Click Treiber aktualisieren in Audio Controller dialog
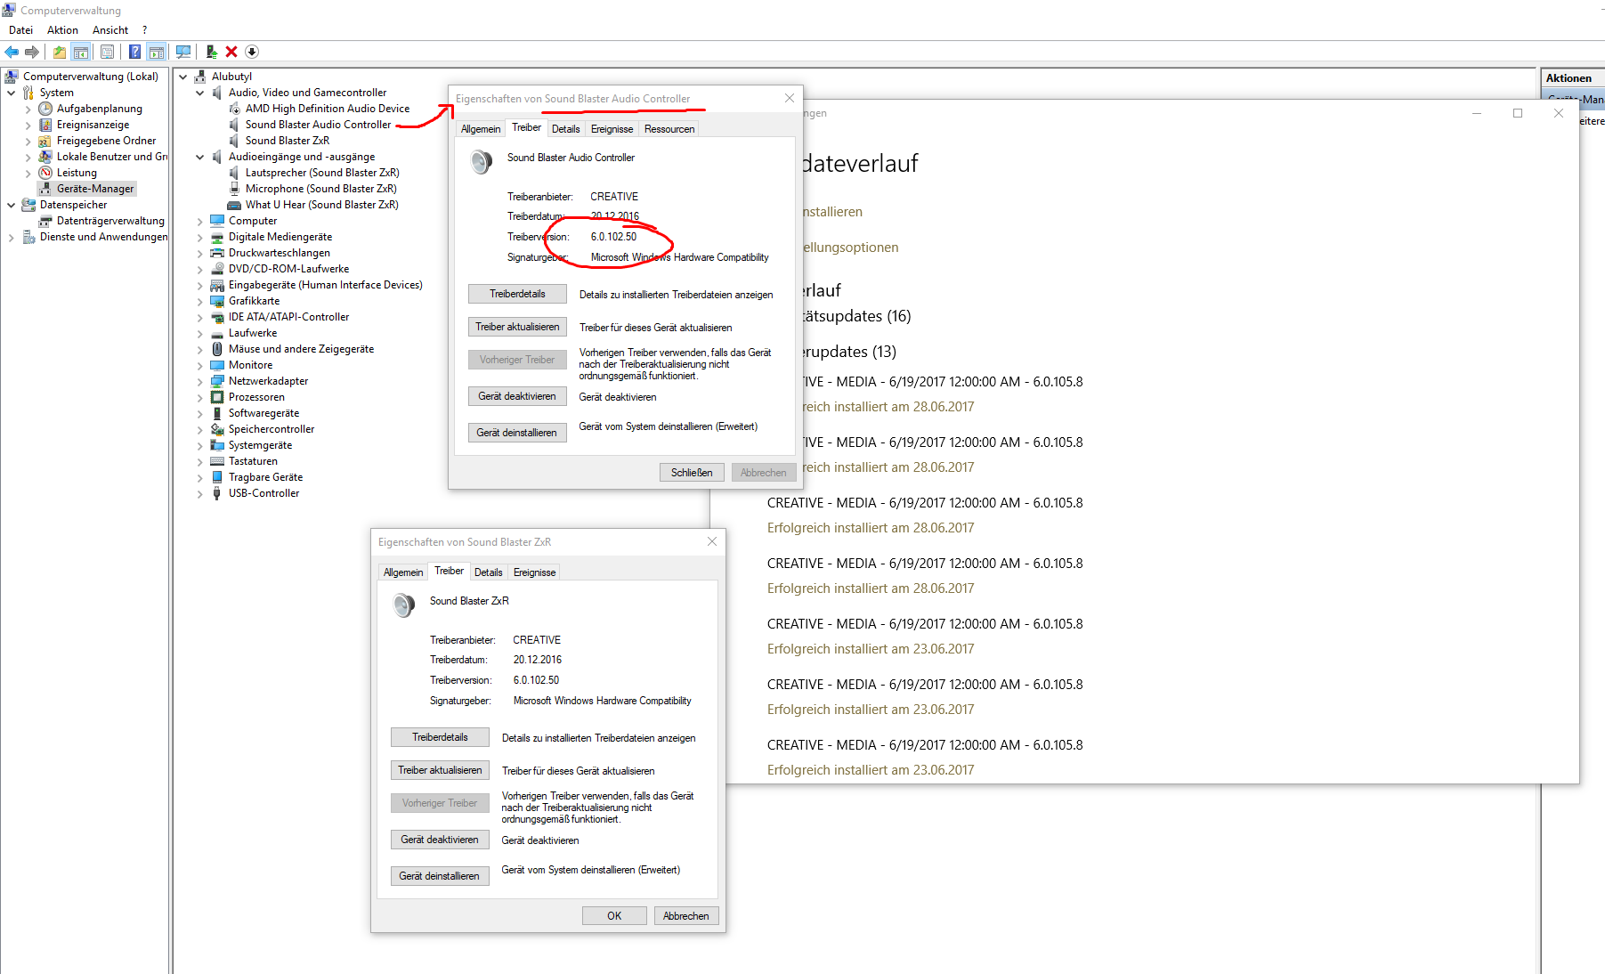Screen dimensions: 1605x974 (517, 327)
